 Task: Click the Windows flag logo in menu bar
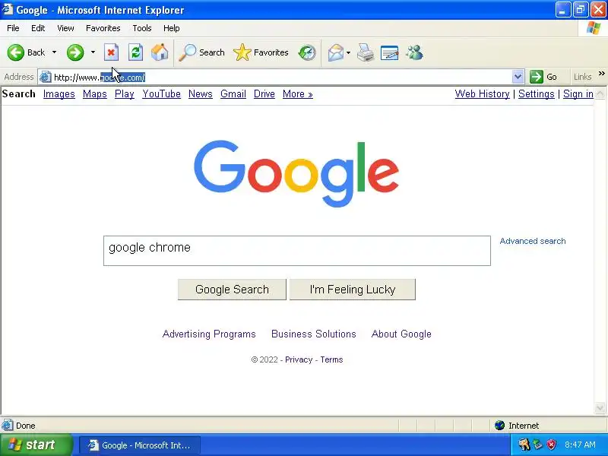(x=594, y=28)
